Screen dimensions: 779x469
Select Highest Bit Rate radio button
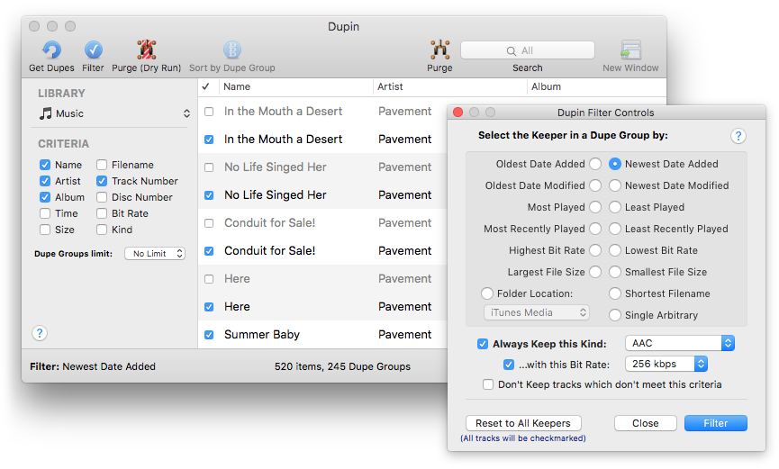(x=595, y=250)
